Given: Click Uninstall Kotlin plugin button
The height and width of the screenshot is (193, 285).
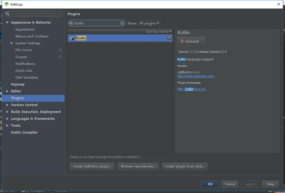Looking at the screenshot, I should [x=191, y=41].
